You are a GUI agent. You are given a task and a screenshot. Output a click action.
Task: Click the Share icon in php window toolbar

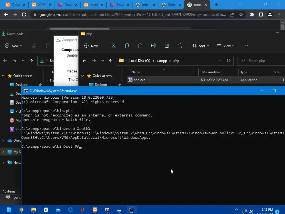(x=167, y=46)
